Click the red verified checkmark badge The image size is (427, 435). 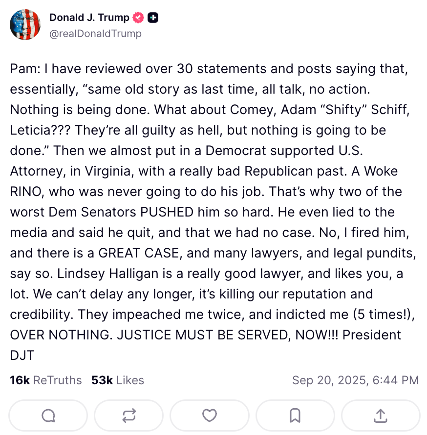pos(139,18)
